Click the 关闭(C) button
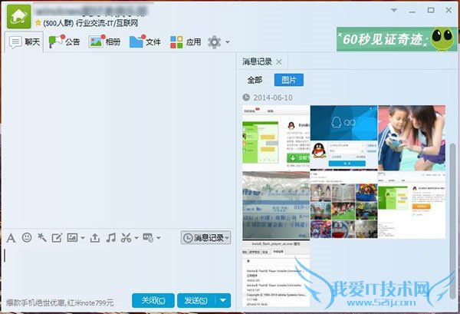This screenshot has height=314, width=460. (153, 300)
